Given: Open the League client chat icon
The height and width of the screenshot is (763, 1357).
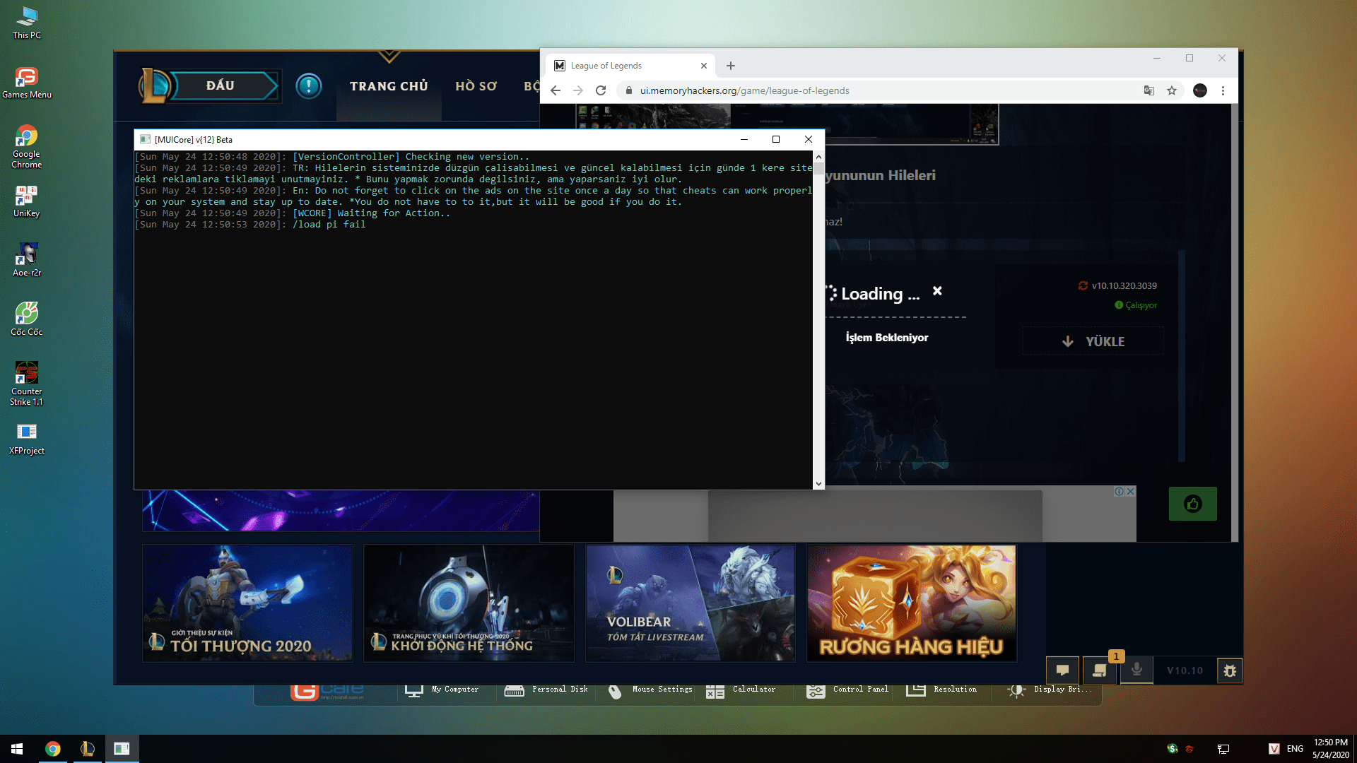Looking at the screenshot, I should tap(1062, 670).
